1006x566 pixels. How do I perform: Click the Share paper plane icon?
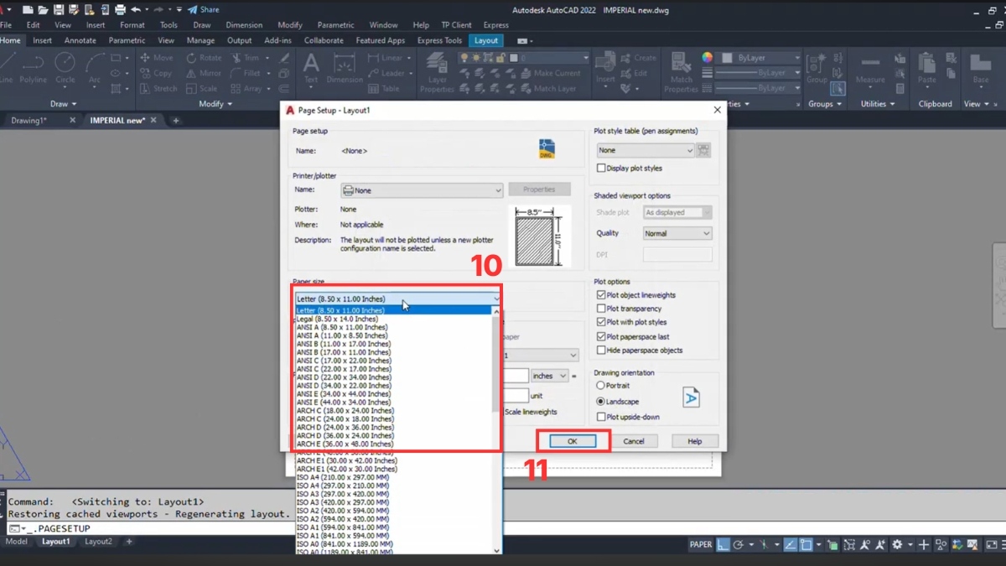pos(193,9)
